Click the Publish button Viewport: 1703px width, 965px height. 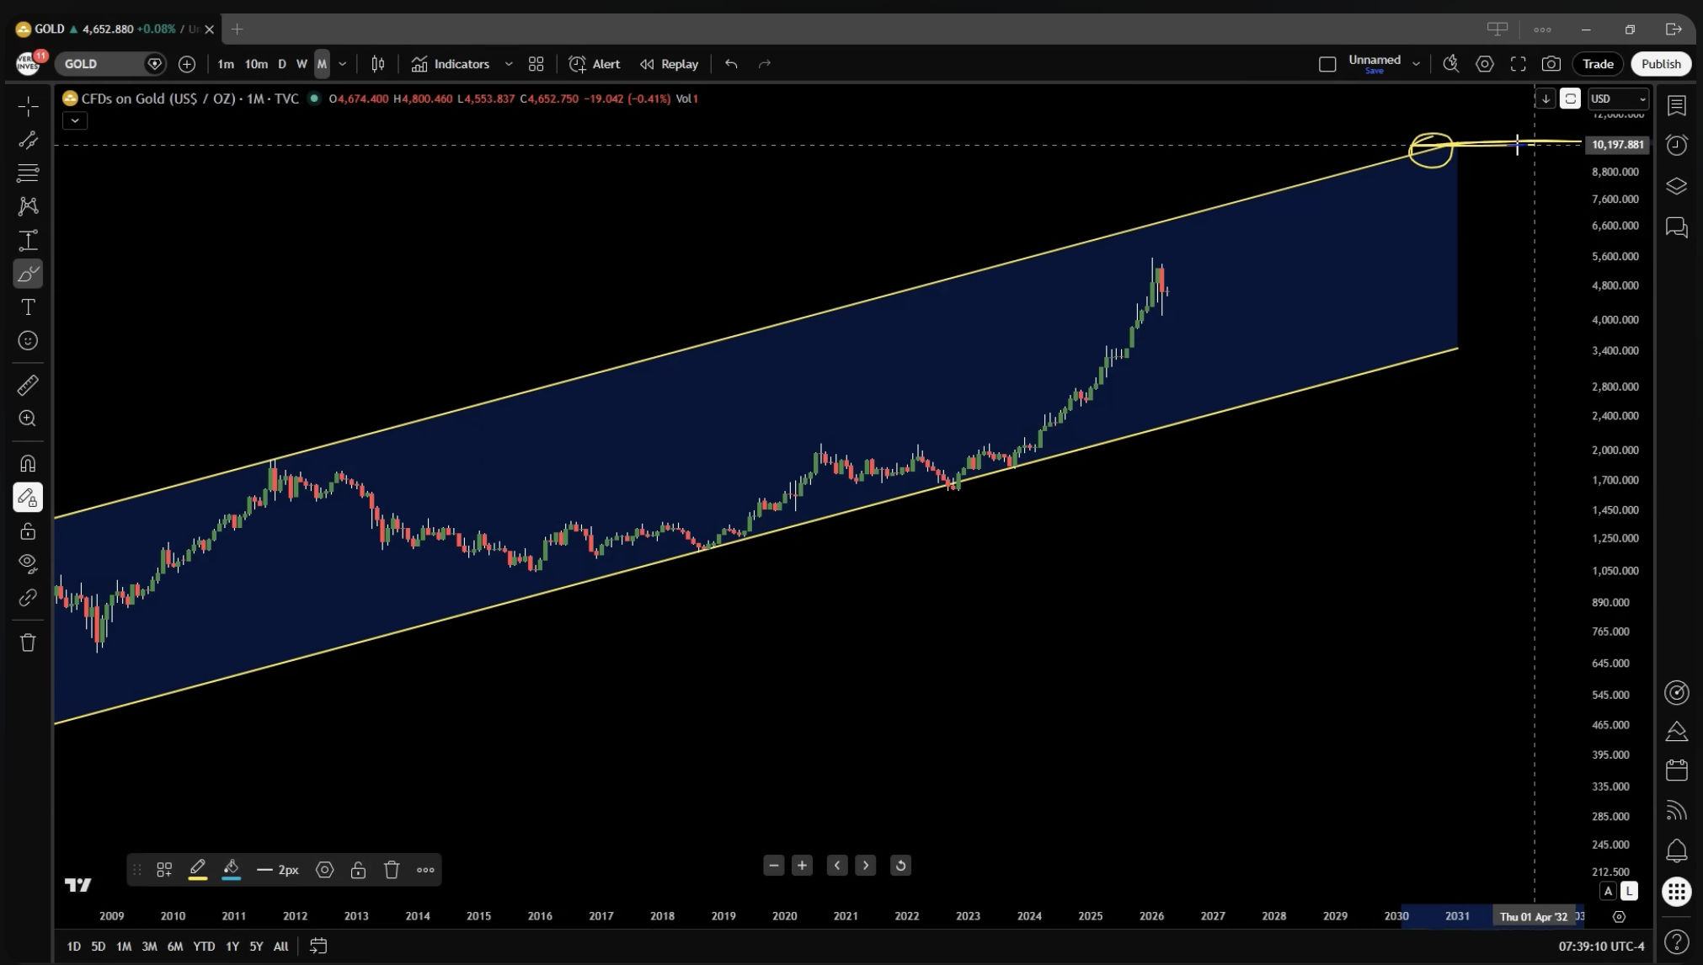[1660, 64]
